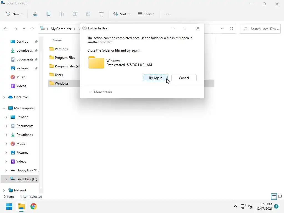284x213 pixels.
Task: Open the Windows Start menu
Action: [9, 206]
